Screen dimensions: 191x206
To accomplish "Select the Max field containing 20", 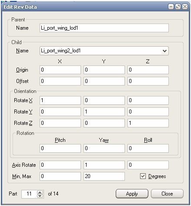I will click(104, 176).
